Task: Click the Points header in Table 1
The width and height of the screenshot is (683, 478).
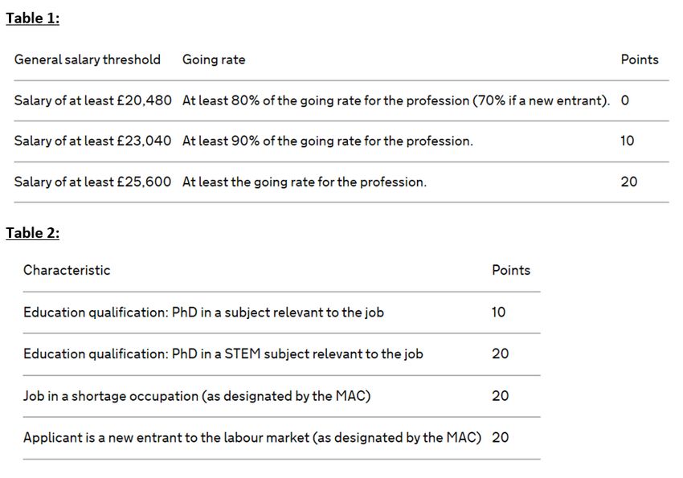Action: (639, 59)
